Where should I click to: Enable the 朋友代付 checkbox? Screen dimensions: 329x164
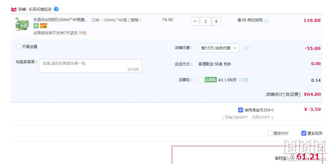click(270, 133)
